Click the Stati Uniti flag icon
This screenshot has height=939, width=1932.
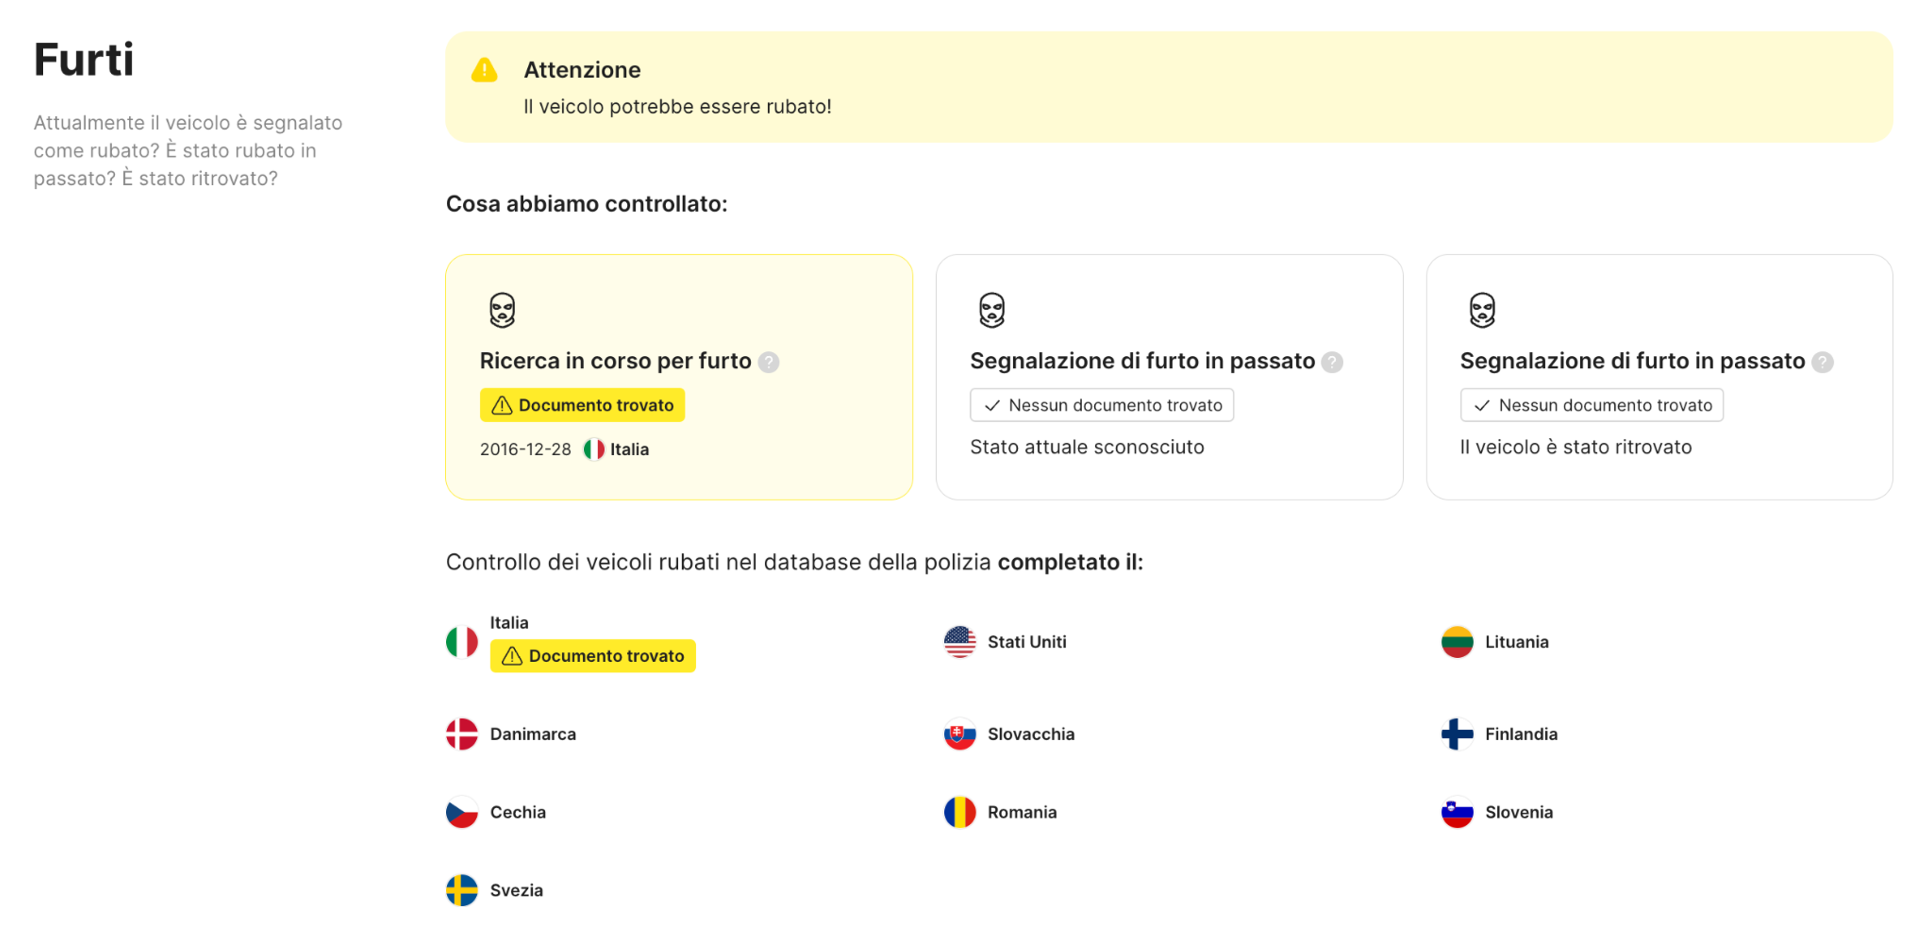tap(960, 641)
